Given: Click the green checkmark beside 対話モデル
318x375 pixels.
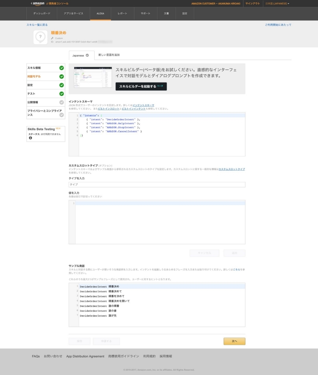Looking at the screenshot, I should tap(62, 77).
